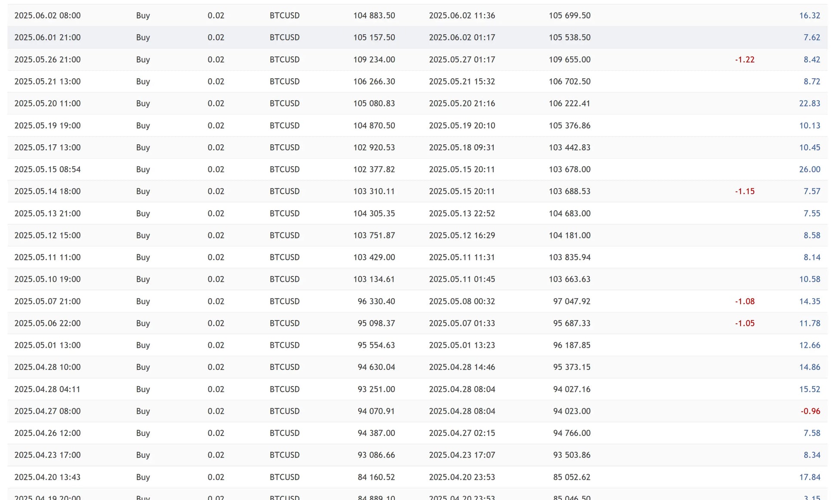Click close time 2025.06.02 01:17
Viewport: 837px width, 500px height.
coord(462,37)
